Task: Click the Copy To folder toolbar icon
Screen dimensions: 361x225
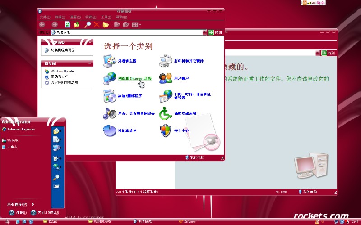Action: (x=126, y=24)
